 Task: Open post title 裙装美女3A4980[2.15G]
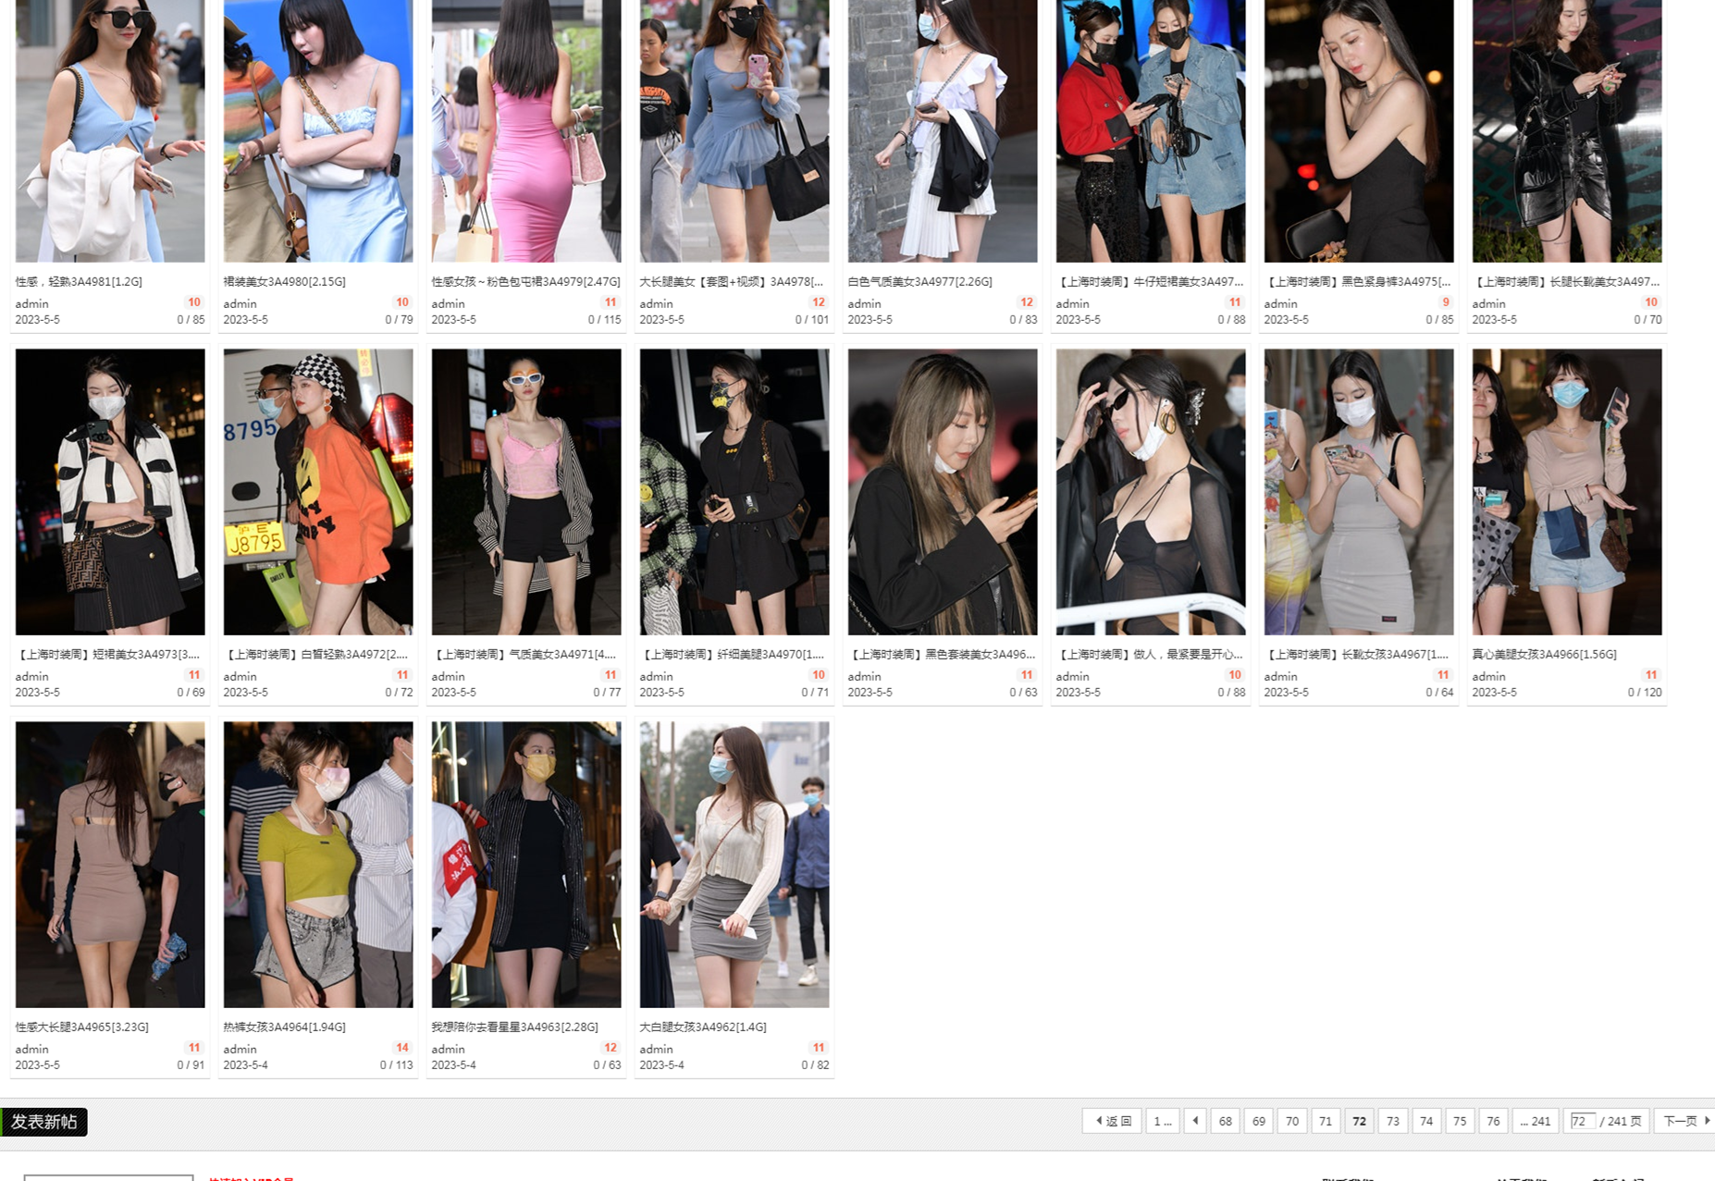(284, 281)
